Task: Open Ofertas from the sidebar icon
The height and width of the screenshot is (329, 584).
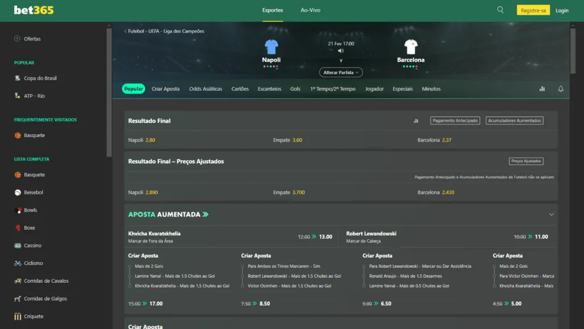Action: pos(17,39)
